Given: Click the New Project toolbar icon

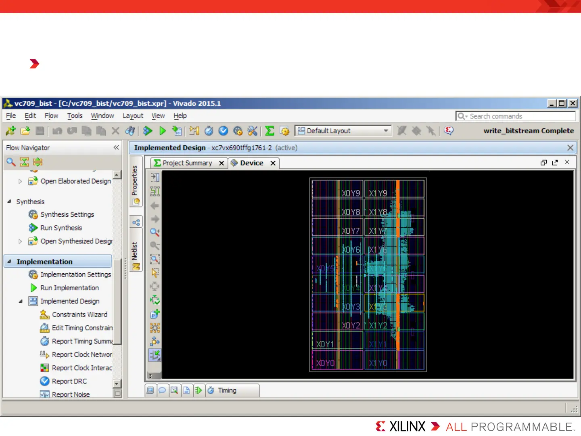Looking at the screenshot, I should [x=11, y=131].
